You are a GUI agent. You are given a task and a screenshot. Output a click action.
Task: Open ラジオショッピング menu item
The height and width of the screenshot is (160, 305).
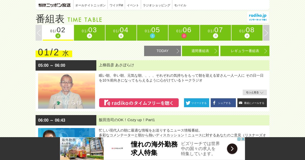(x=157, y=5)
